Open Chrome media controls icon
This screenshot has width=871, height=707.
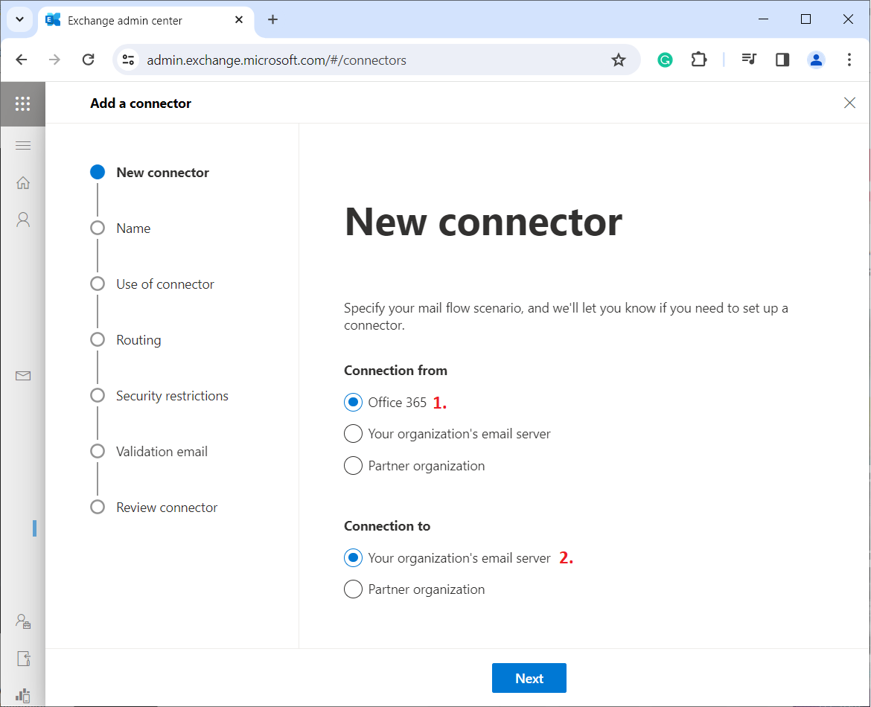(x=749, y=60)
